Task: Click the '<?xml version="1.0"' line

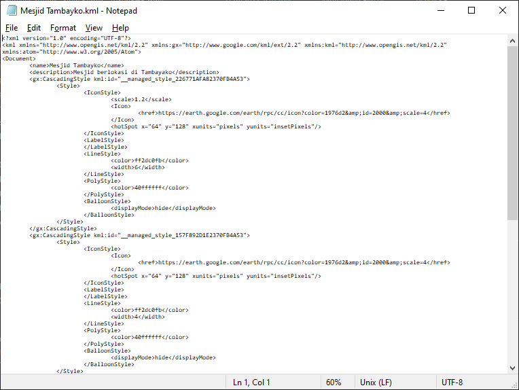Action: (67, 39)
